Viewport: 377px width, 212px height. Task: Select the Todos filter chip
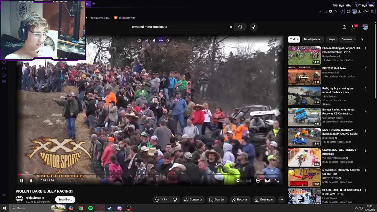(x=294, y=39)
